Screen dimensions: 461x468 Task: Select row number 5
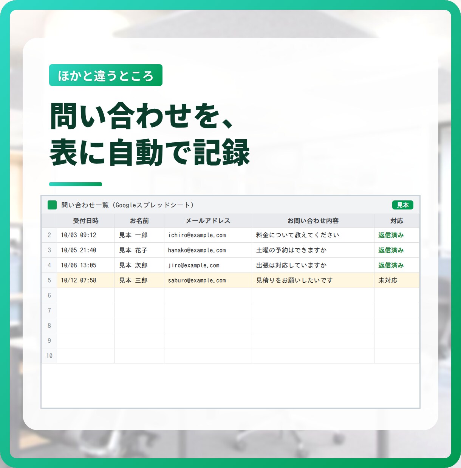tap(49, 280)
